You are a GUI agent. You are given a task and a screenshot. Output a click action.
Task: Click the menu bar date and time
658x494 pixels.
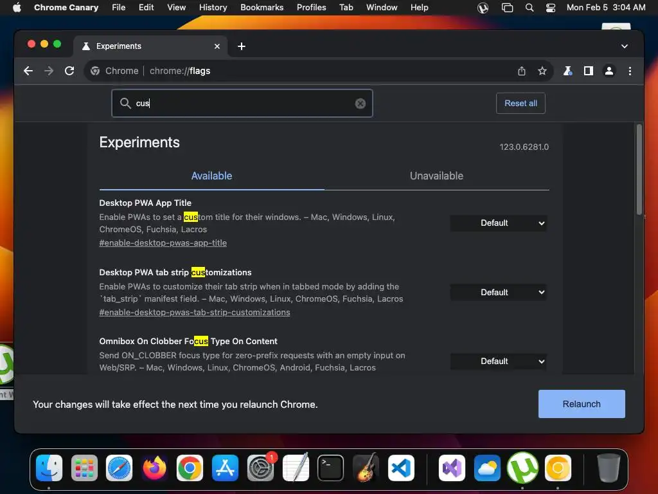tap(606, 8)
